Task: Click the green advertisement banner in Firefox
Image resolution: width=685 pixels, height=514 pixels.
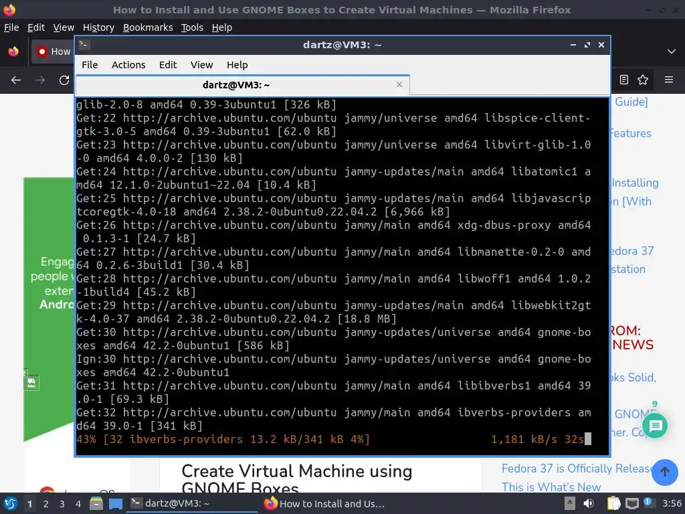Action: pos(48,309)
